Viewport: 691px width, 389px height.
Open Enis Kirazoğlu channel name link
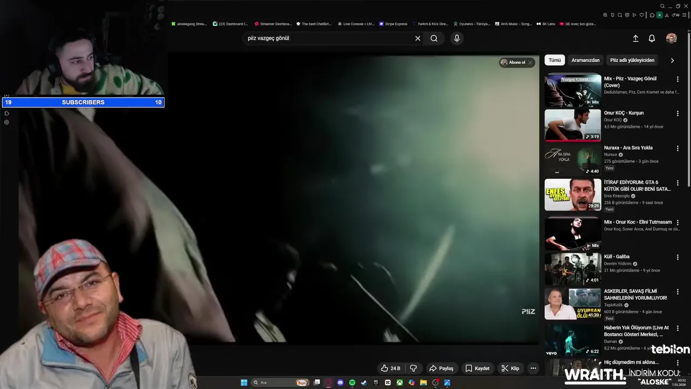617,196
